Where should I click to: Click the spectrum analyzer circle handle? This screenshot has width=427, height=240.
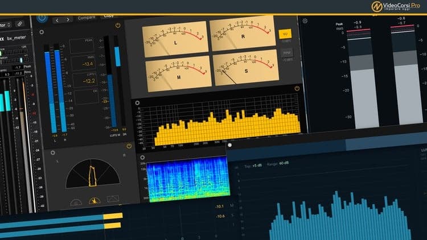(137, 103)
